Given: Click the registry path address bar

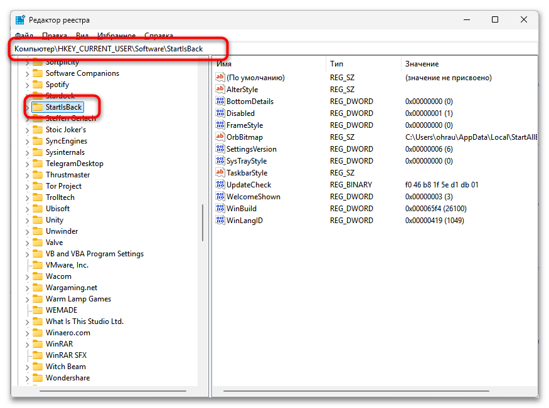Looking at the screenshot, I should tap(119, 48).
